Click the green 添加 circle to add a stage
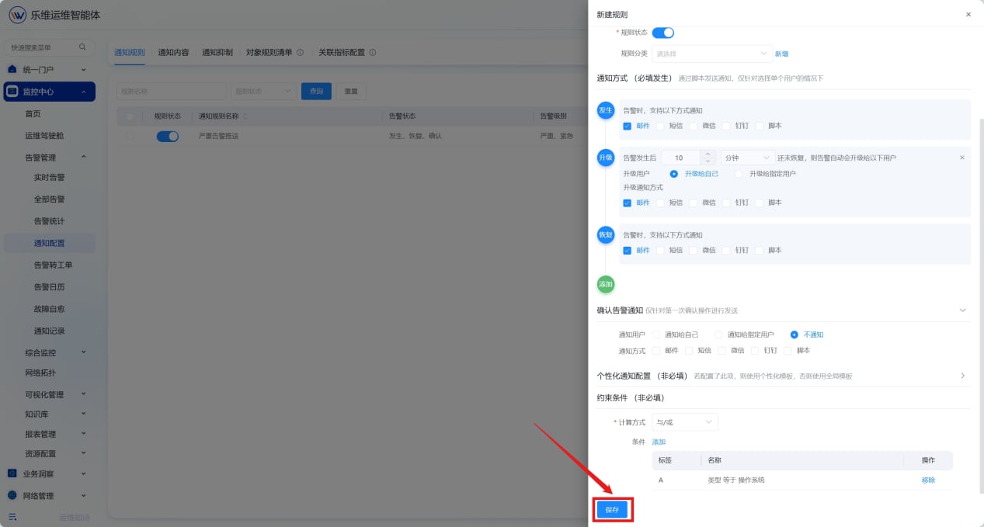This screenshot has width=984, height=527. (605, 284)
